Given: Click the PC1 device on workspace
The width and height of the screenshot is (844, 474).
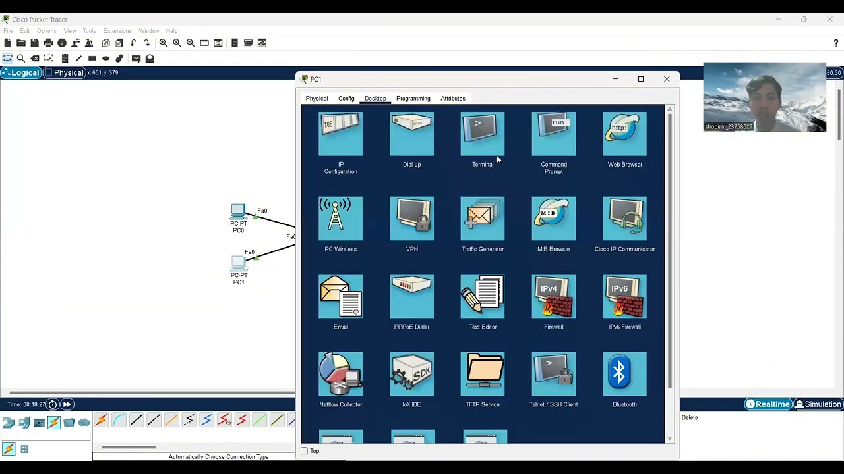Looking at the screenshot, I should pyautogui.click(x=239, y=264).
